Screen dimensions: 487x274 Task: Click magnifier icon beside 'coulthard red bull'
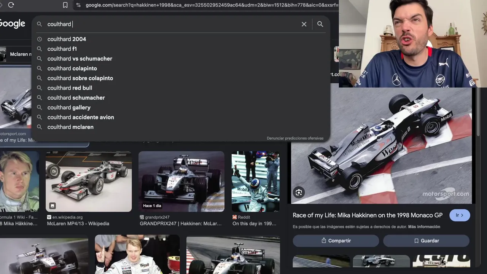39,88
